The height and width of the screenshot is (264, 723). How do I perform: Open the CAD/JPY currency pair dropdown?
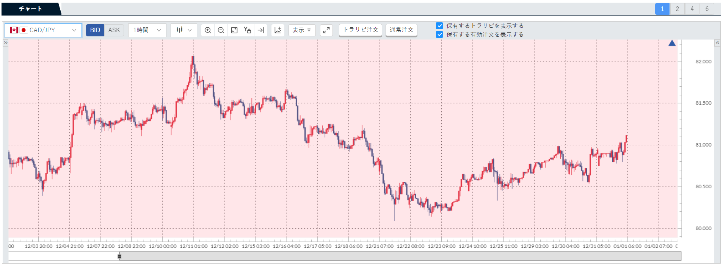[43, 30]
